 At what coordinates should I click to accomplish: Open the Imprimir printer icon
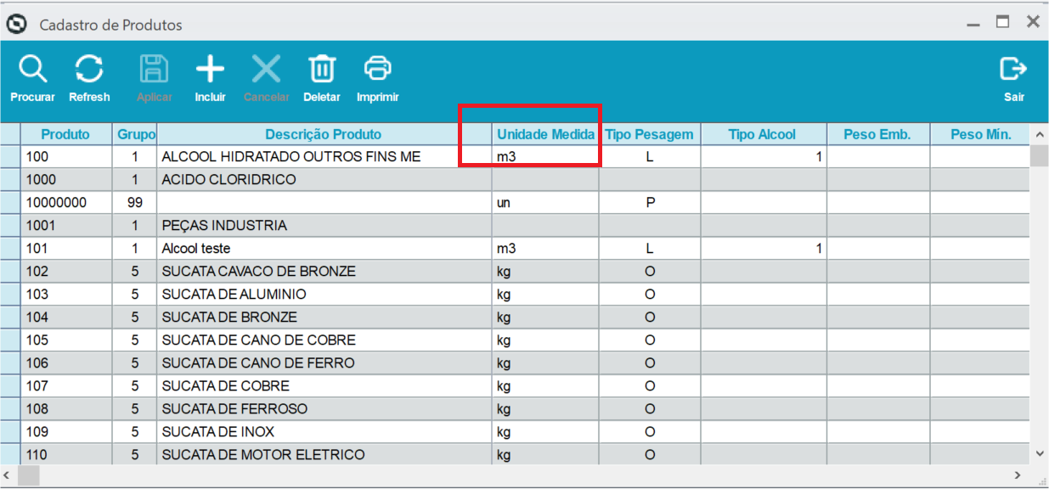click(x=377, y=69)
